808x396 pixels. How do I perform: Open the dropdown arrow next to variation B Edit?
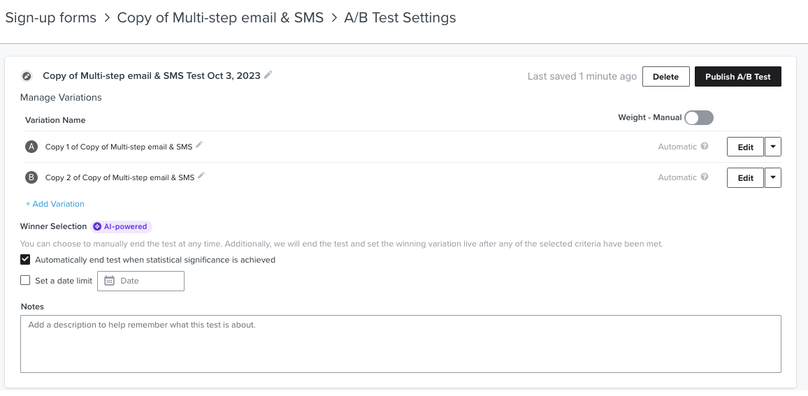[x=772, y=177]
